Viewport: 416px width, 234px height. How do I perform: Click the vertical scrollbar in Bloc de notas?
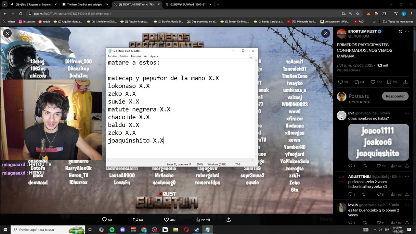coord(256,108)
